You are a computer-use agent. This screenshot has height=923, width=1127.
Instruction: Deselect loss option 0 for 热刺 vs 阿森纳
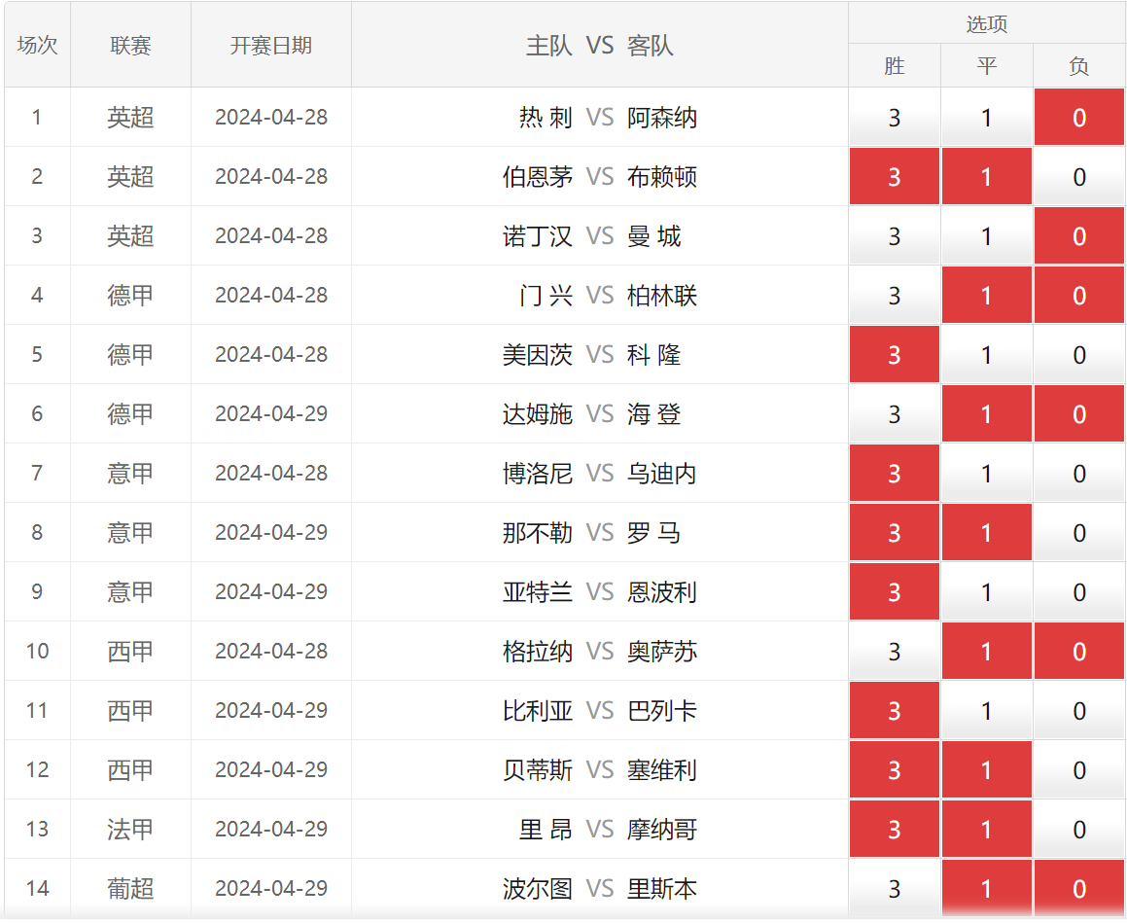click(1078, 117)
